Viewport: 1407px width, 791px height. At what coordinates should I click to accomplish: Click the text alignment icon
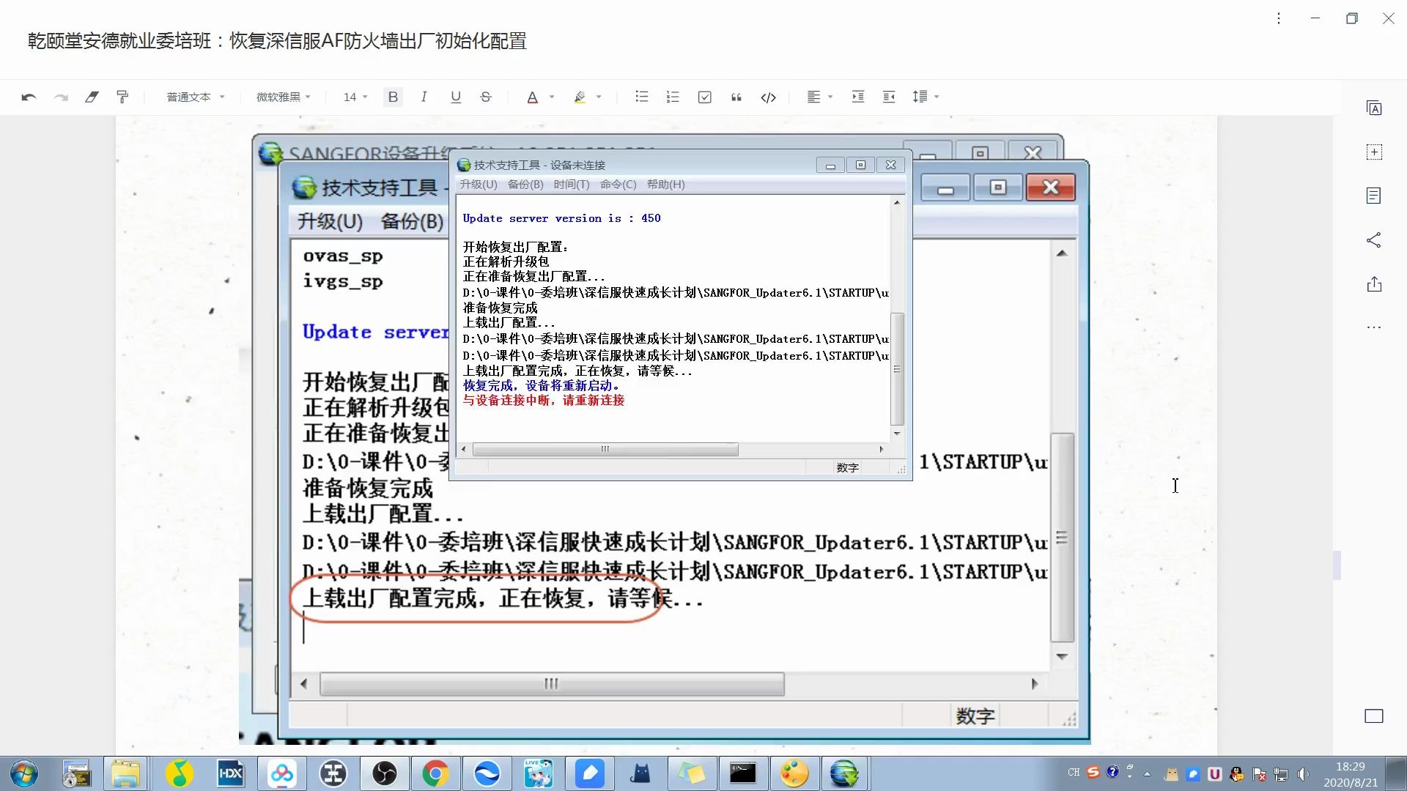[813, 97]
